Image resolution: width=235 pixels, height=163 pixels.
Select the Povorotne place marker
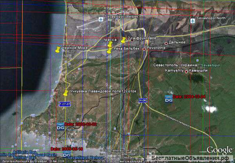[144, 49]
